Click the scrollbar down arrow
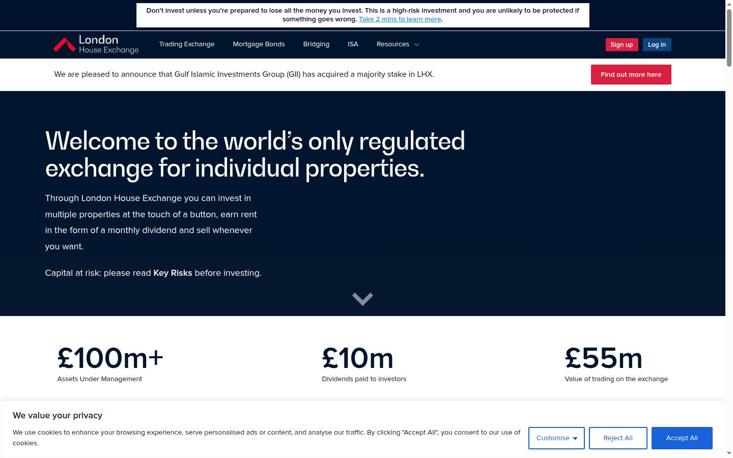This screenshot has width=733, height=458. 729,453
